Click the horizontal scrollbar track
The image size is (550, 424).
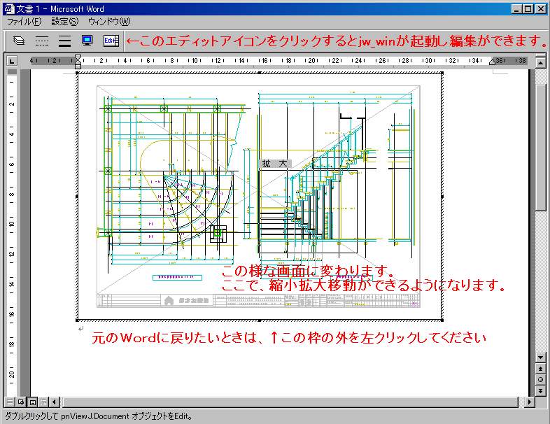coord(291,402)
